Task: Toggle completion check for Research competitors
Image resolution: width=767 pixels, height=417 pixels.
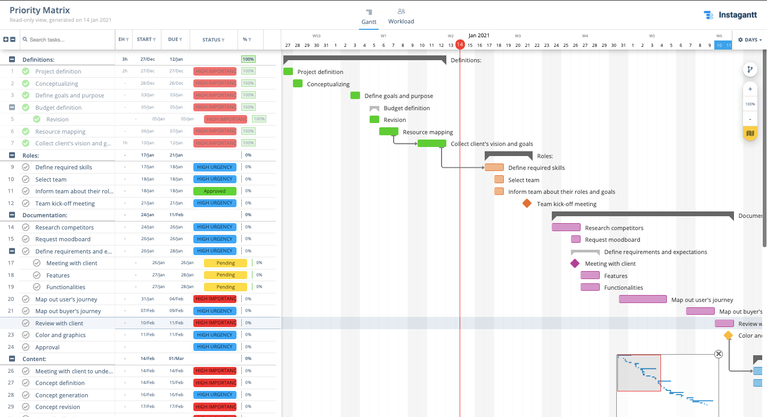Action: click(x=26, y=227)
